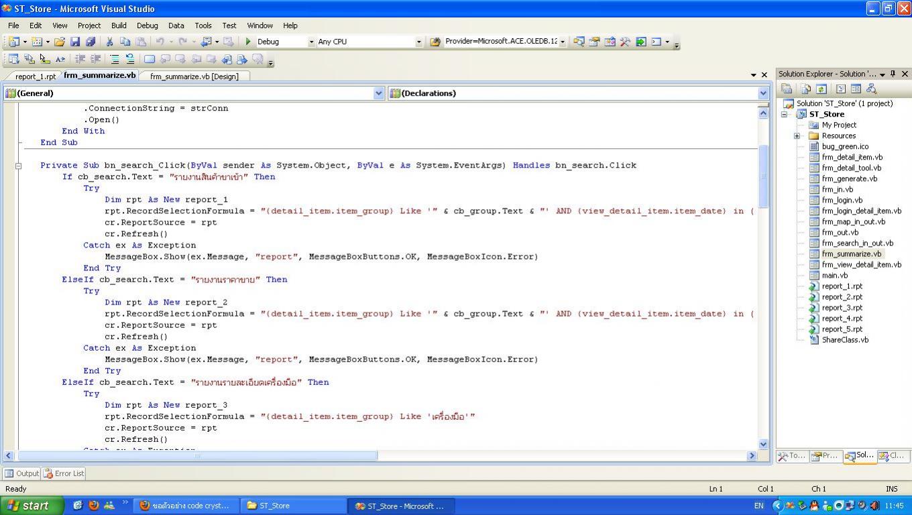Click Add New Item icon

point(38,42)
